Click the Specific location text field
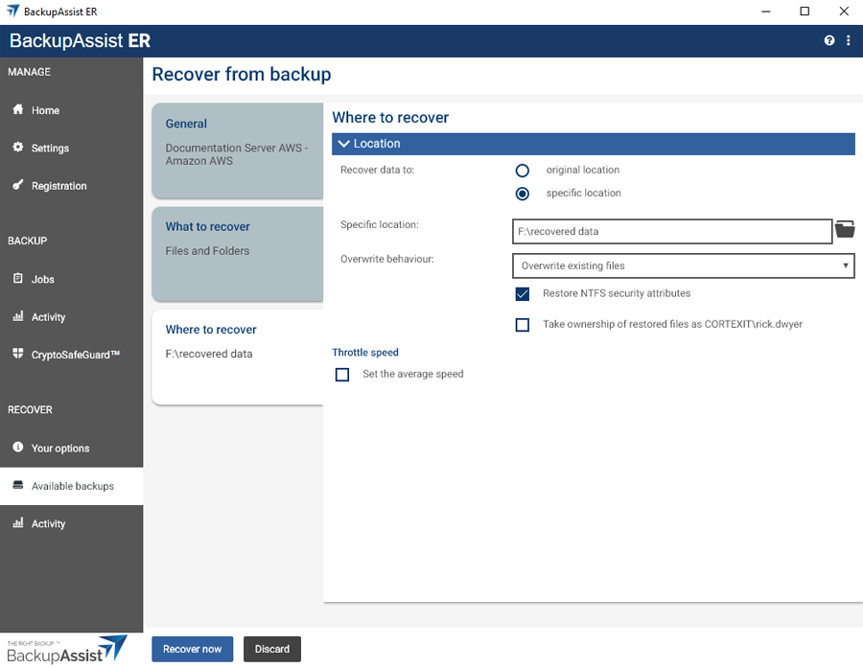Screen dimensions: 863x668 point(672,232)
